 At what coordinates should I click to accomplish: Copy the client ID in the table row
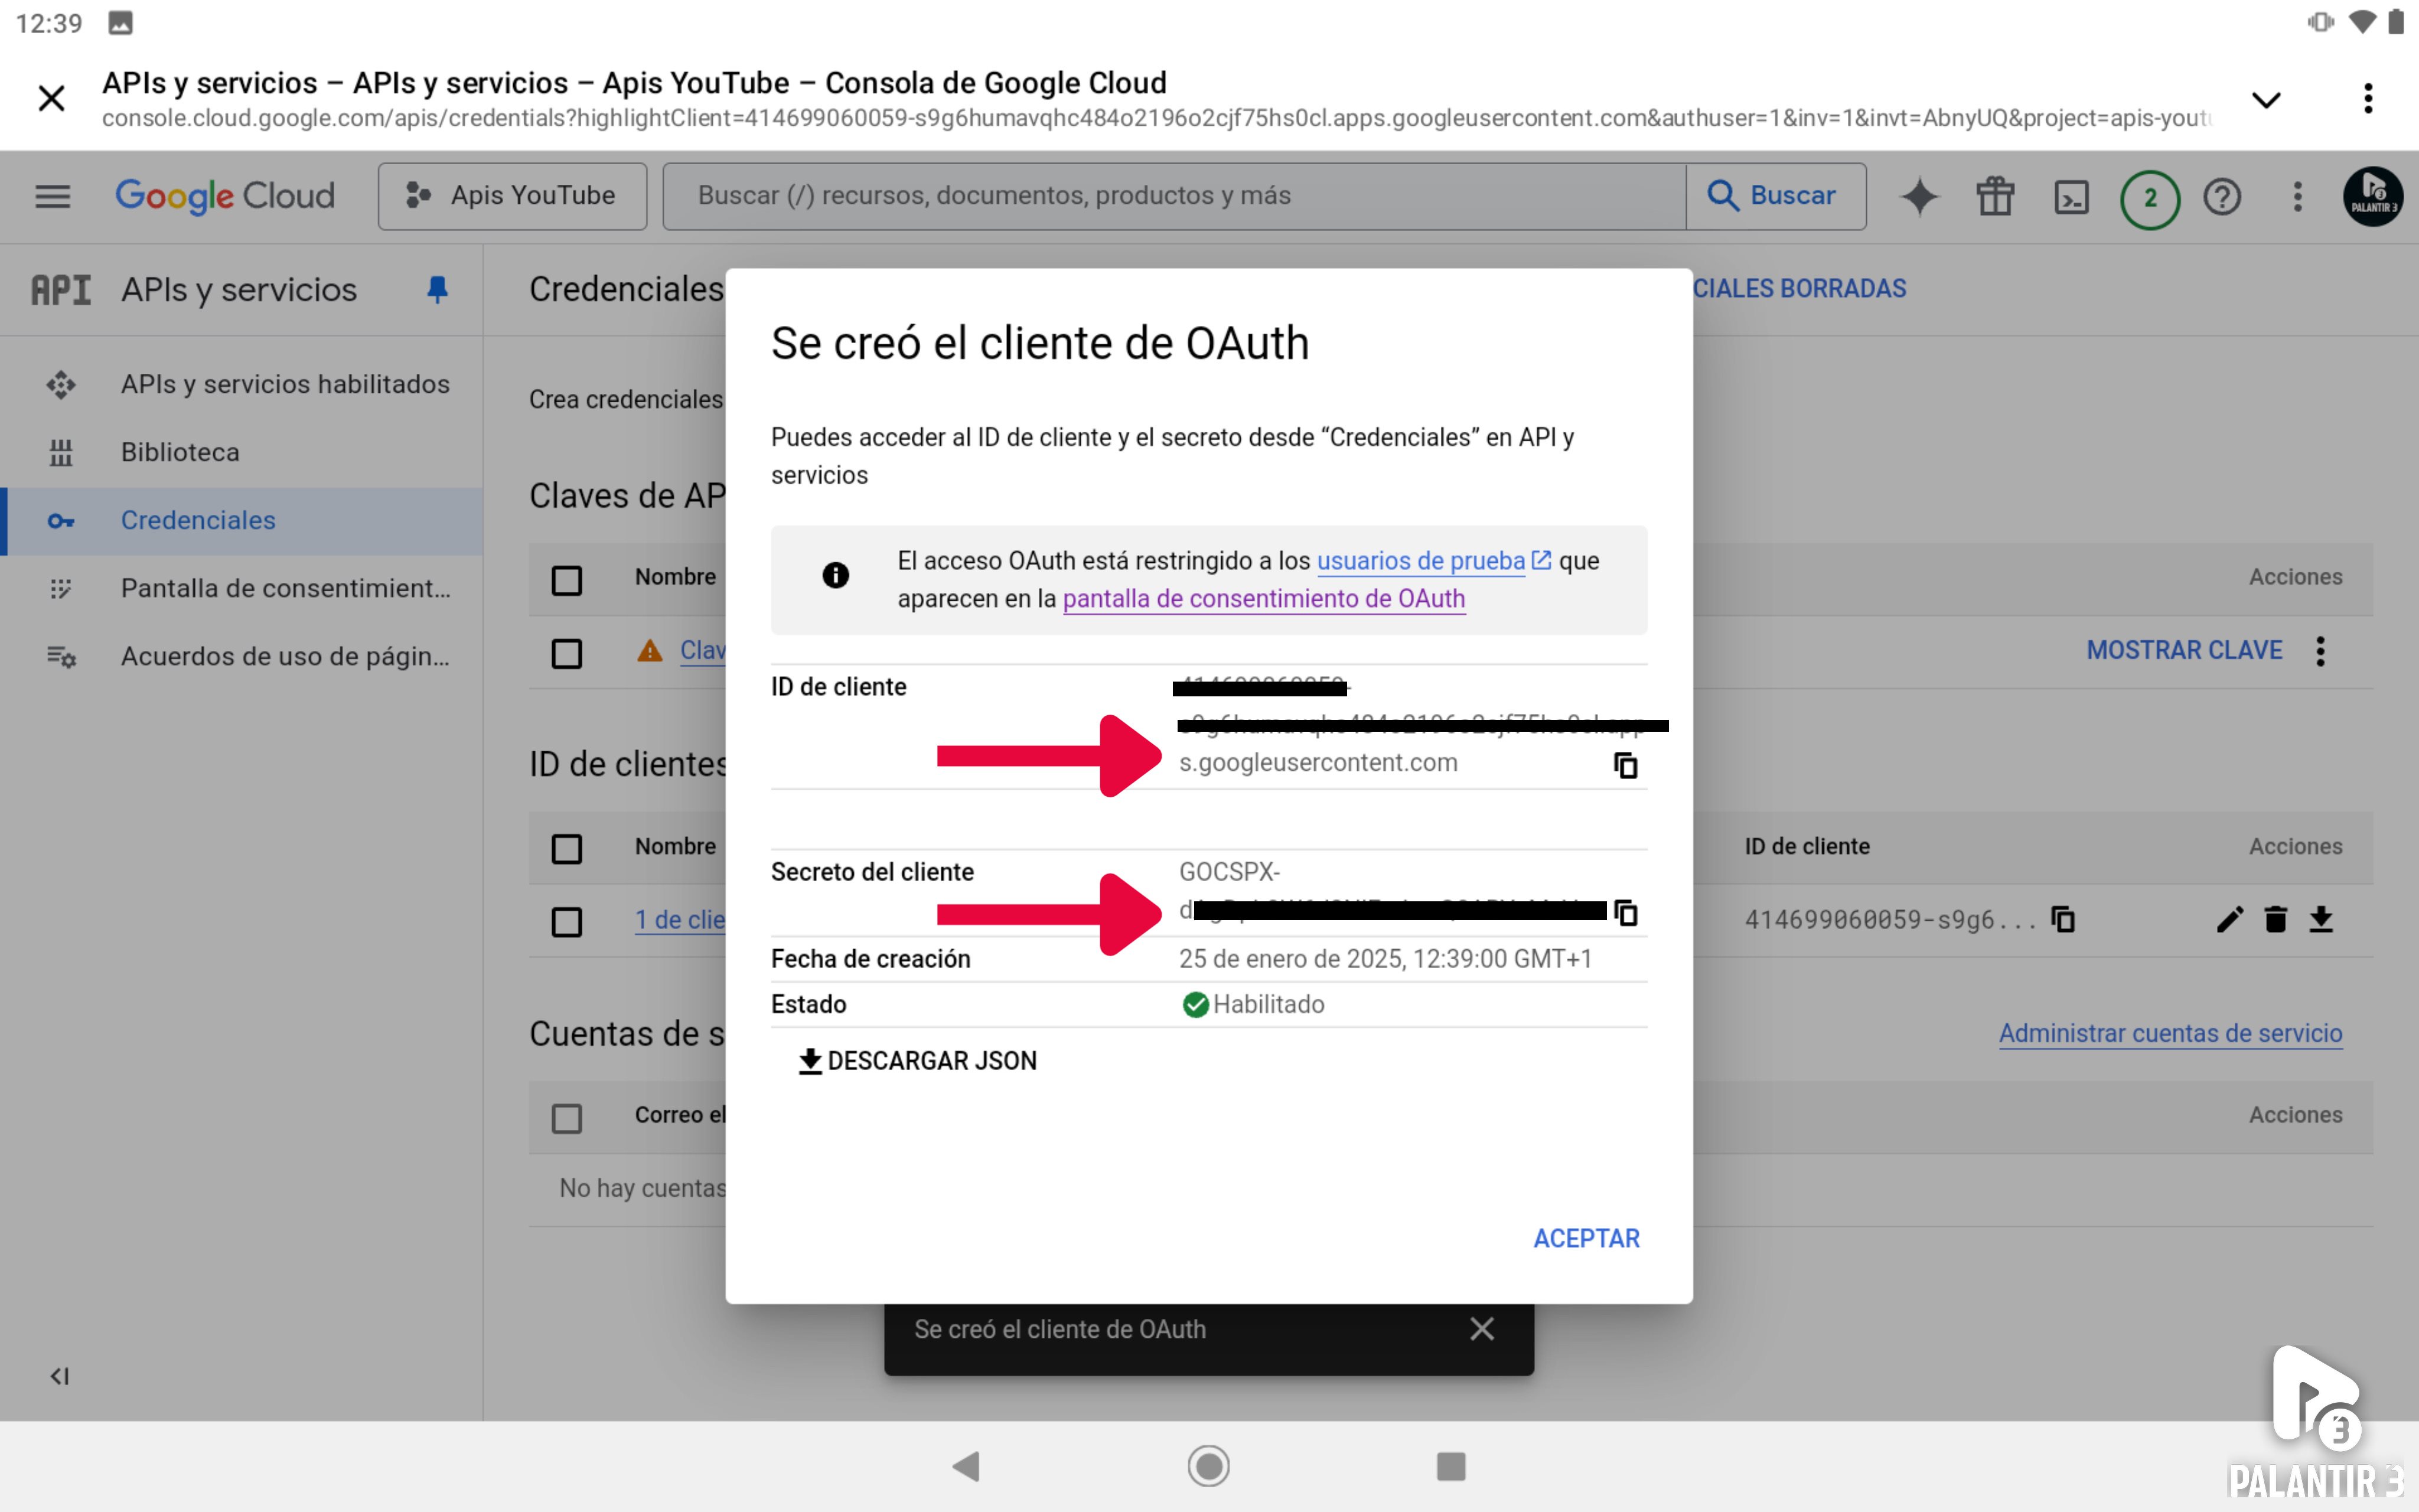[x=2063, y=919]
